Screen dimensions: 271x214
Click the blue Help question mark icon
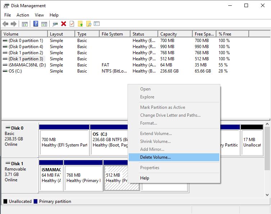tap(36, 24)
